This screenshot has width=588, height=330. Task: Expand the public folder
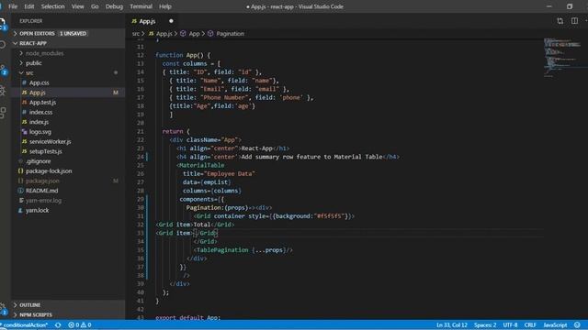point(21,63)
